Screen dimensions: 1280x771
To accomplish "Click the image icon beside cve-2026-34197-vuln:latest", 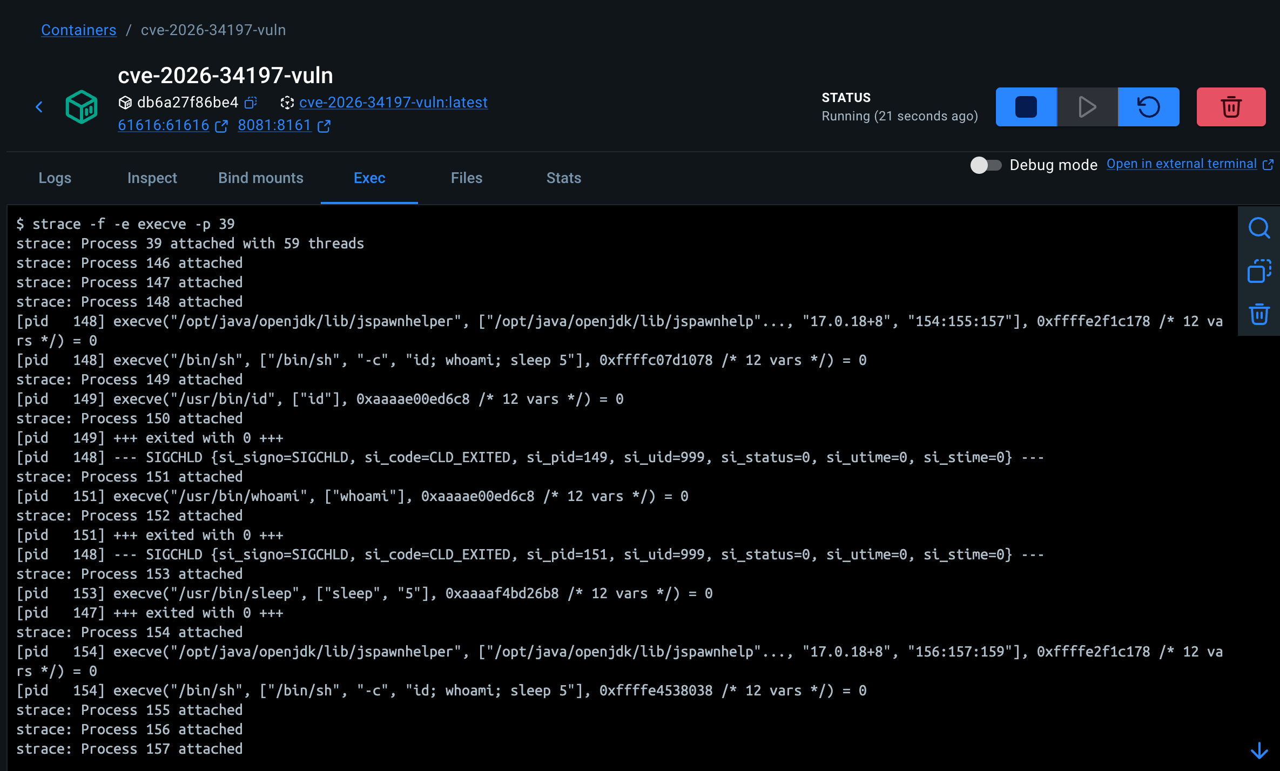I will (287, 103).
